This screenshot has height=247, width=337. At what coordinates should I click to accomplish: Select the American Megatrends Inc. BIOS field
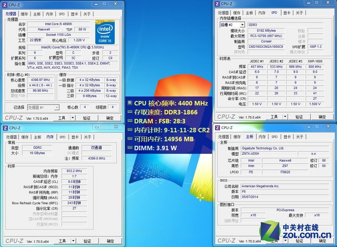click(285, 186)
